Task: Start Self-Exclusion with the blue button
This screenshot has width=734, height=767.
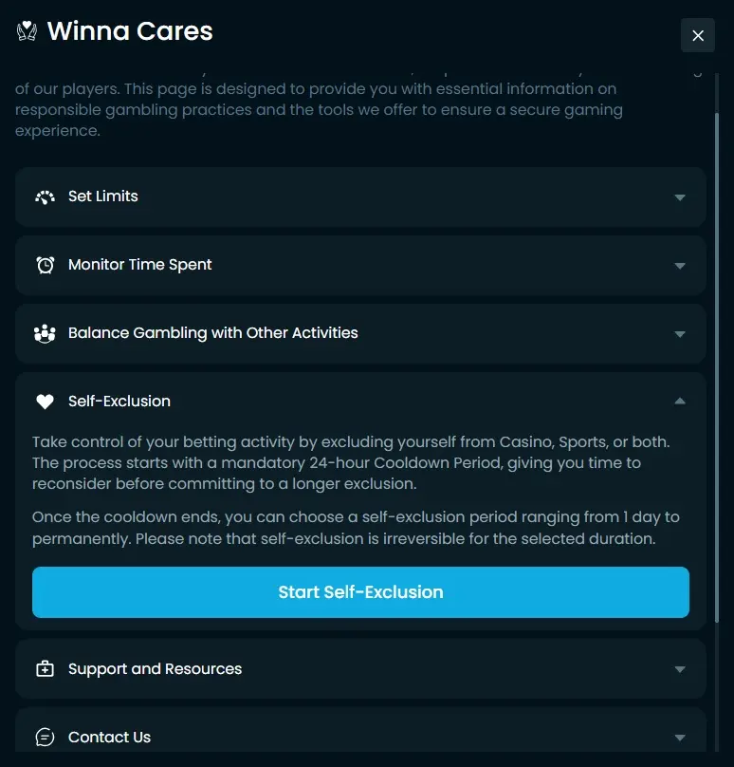Action: pos(360,592)
